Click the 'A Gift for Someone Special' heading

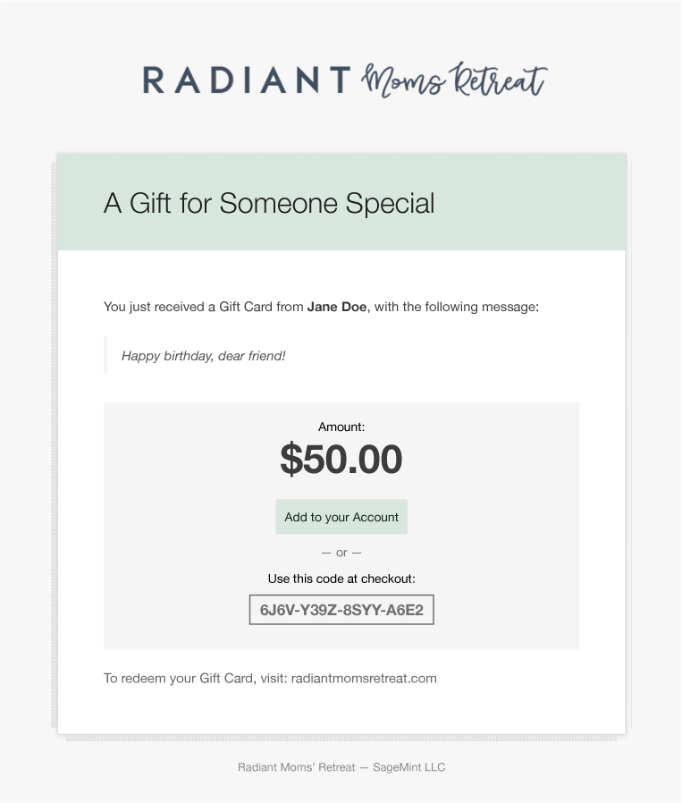[269, 203]
